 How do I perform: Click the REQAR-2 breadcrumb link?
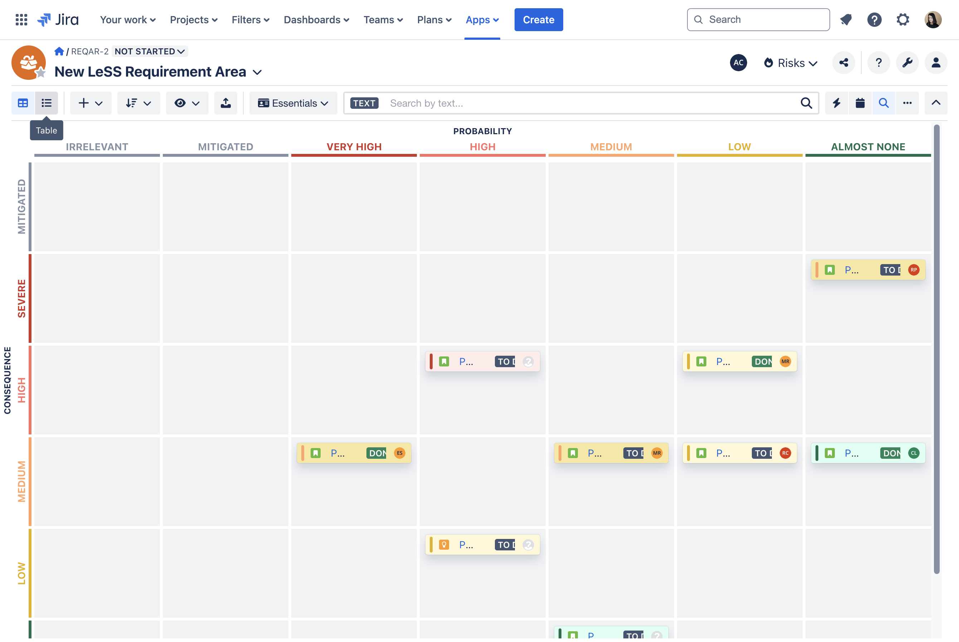coord(89,51)
